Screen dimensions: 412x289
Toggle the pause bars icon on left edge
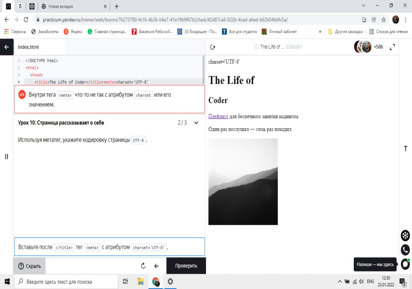coord(6,157)
